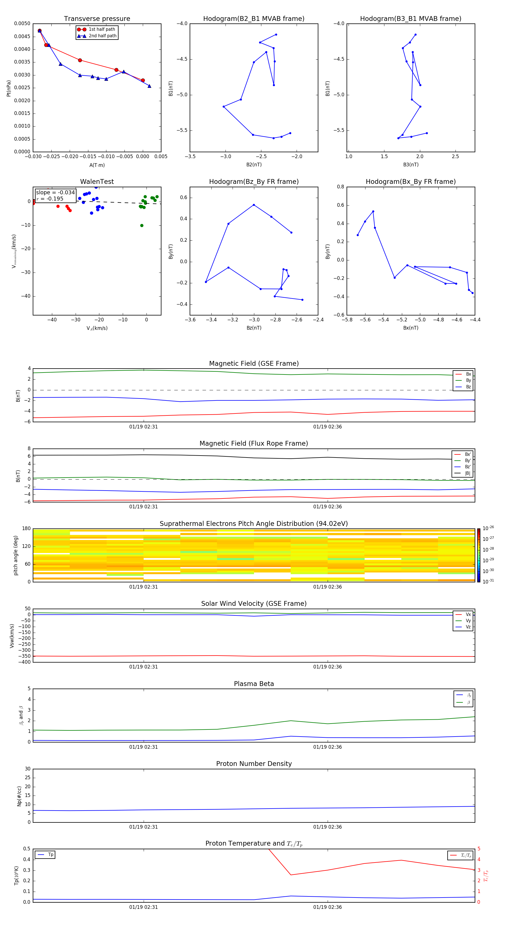Screen dimensions: 508x932
Task: Click the "Np(#/cc)" y-axis label
Action: coord(19,796)
